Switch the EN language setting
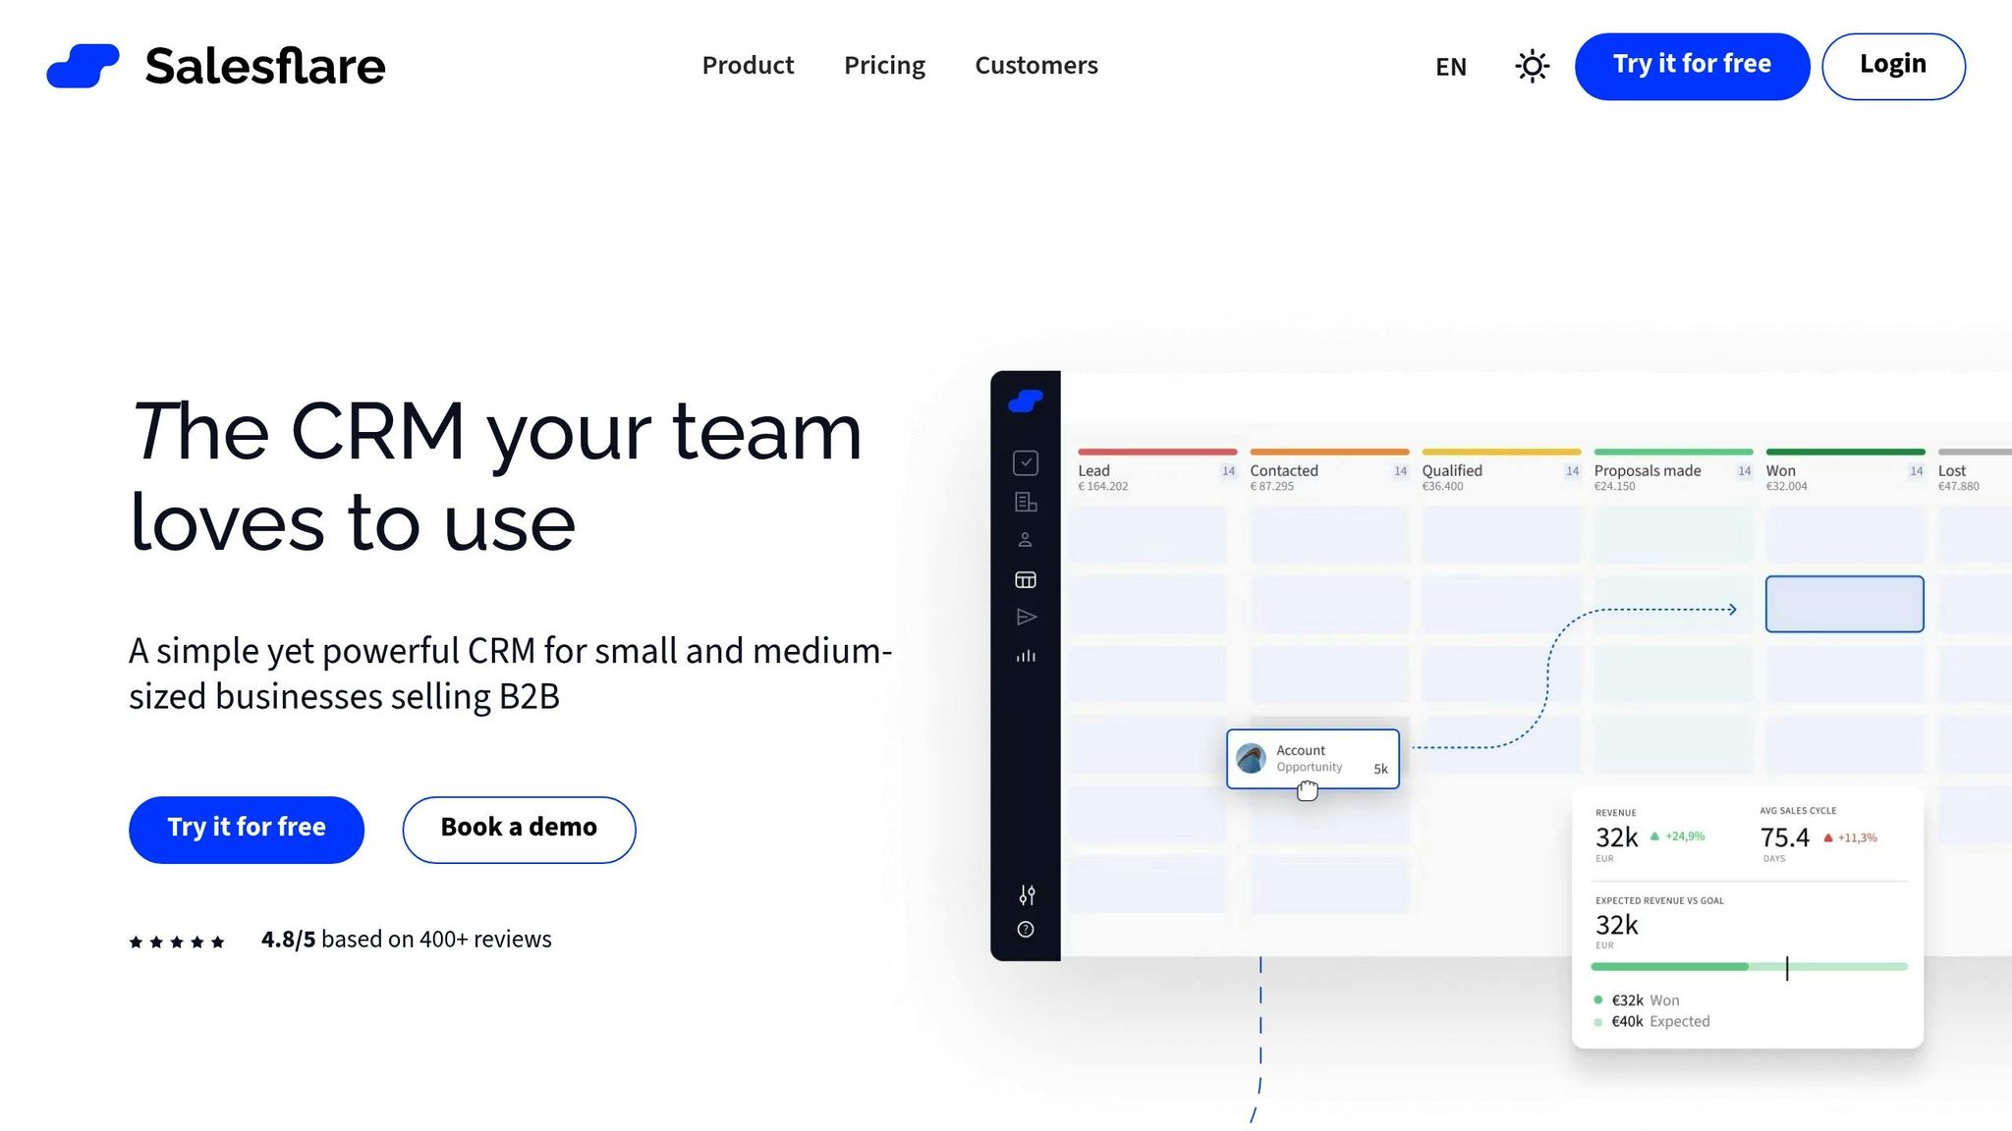Image resolution: width=2012 pixels, height=1131 pixels. [x=1450, y=67]
